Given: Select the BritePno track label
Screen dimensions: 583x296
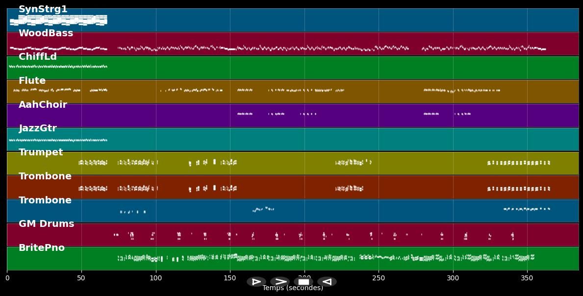Looking at the screenshot, I should [x=42, y=248].
